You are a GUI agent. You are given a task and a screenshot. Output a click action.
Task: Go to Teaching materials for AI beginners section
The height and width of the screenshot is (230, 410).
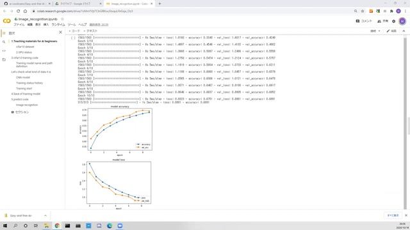point(34,41)
